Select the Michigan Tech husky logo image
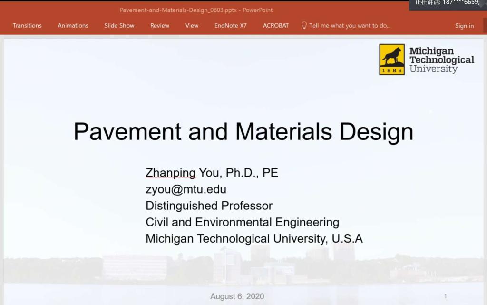 click(392, 59)
